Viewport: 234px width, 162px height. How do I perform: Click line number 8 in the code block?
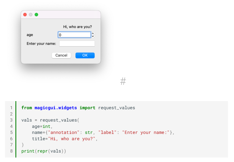click(x=11, y=151)
